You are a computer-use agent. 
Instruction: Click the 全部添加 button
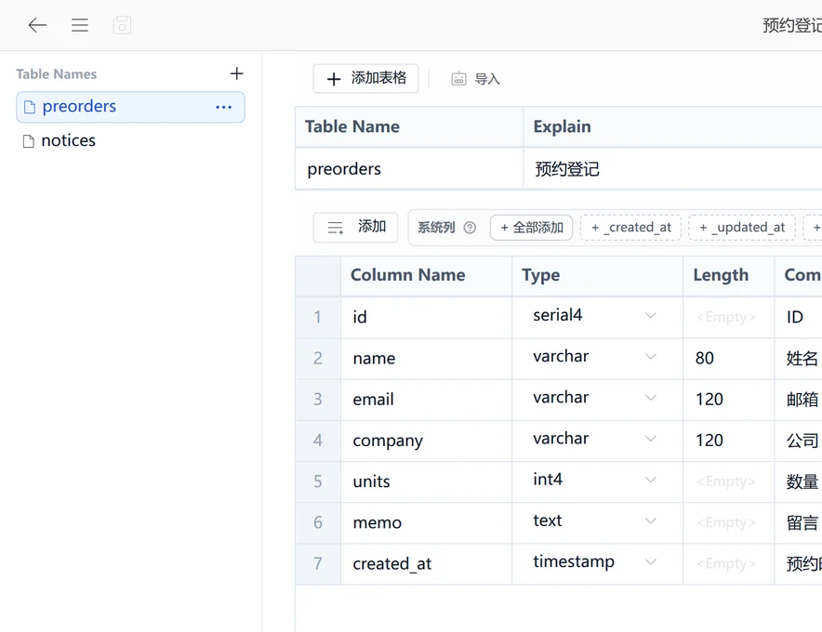531,228
